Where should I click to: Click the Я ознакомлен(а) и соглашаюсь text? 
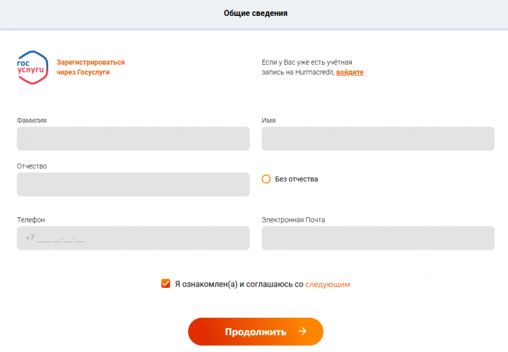[x=239, y=285]
